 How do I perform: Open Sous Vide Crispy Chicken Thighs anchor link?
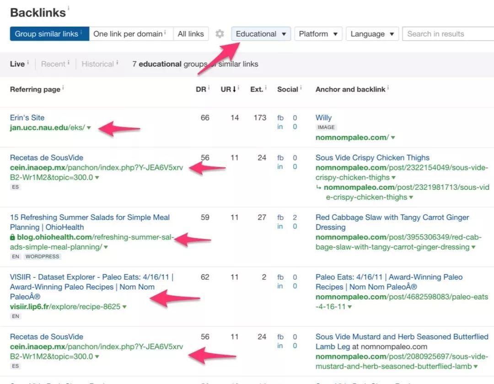(372, 158)
